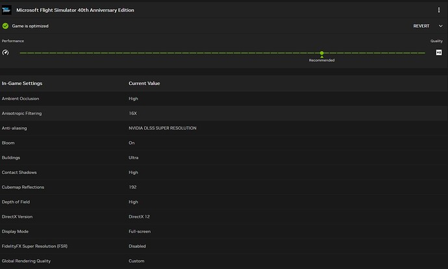448x269 pixels.
Task: Click the game title Microsoft Flight Simulator text
Action: coord(75,10)
